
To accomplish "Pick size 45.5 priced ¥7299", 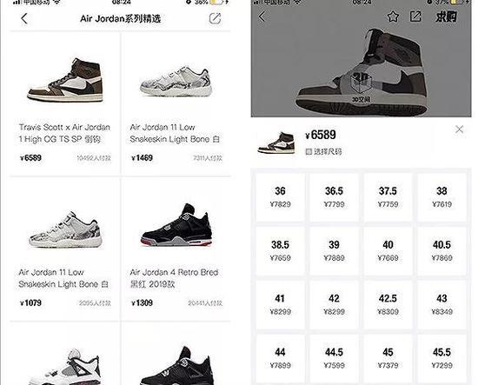I will [x=441, y=358].
